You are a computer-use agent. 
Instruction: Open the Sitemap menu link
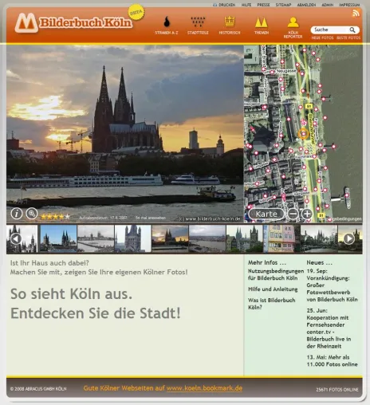283,5
